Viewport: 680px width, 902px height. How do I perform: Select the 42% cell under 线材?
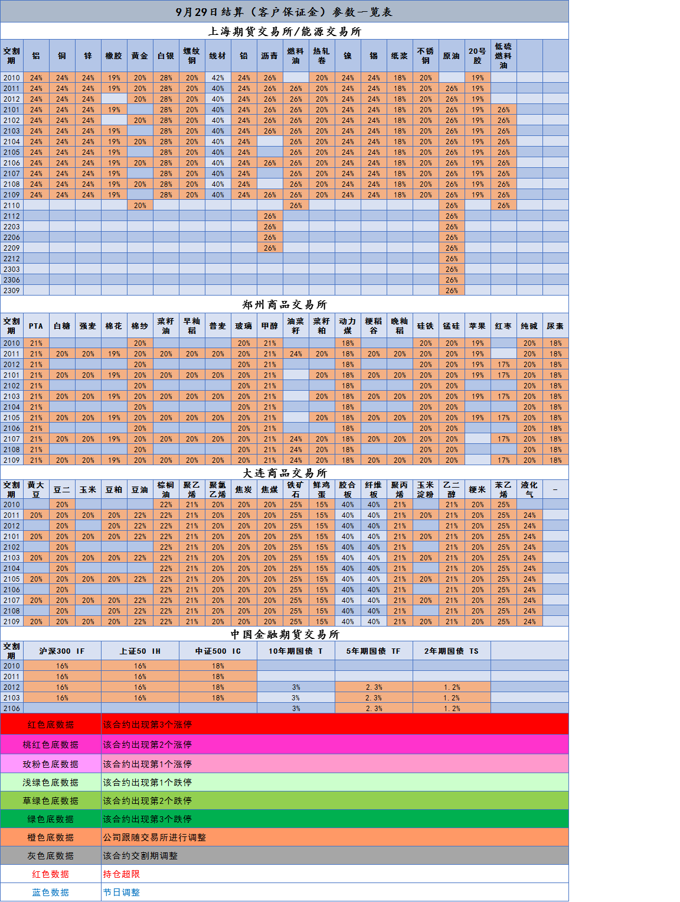(218, 77)
